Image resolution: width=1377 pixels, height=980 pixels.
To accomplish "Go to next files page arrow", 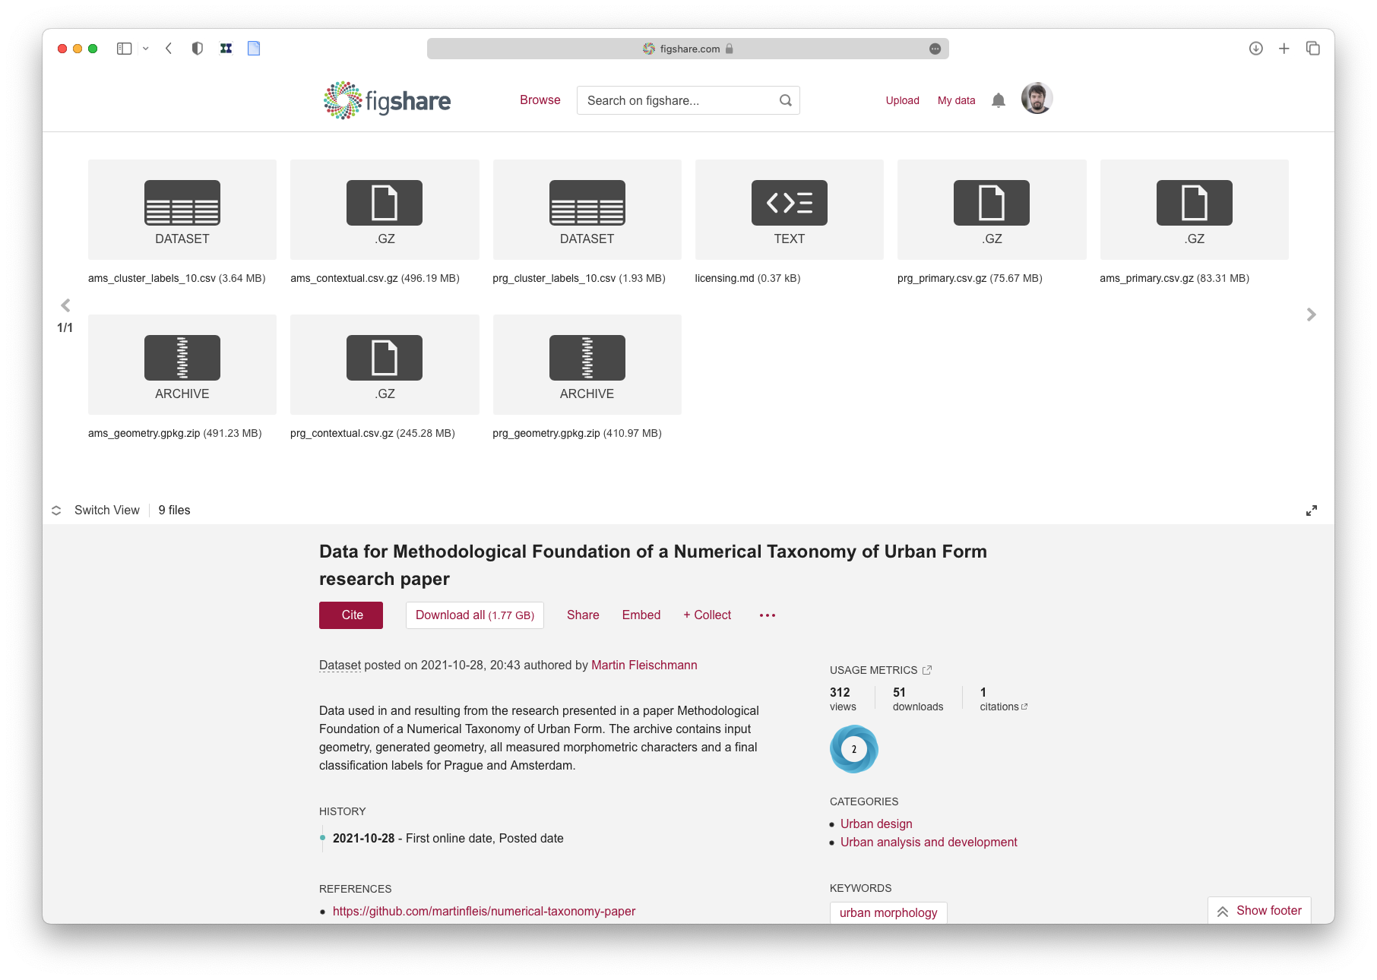I will pos(1311,315).
